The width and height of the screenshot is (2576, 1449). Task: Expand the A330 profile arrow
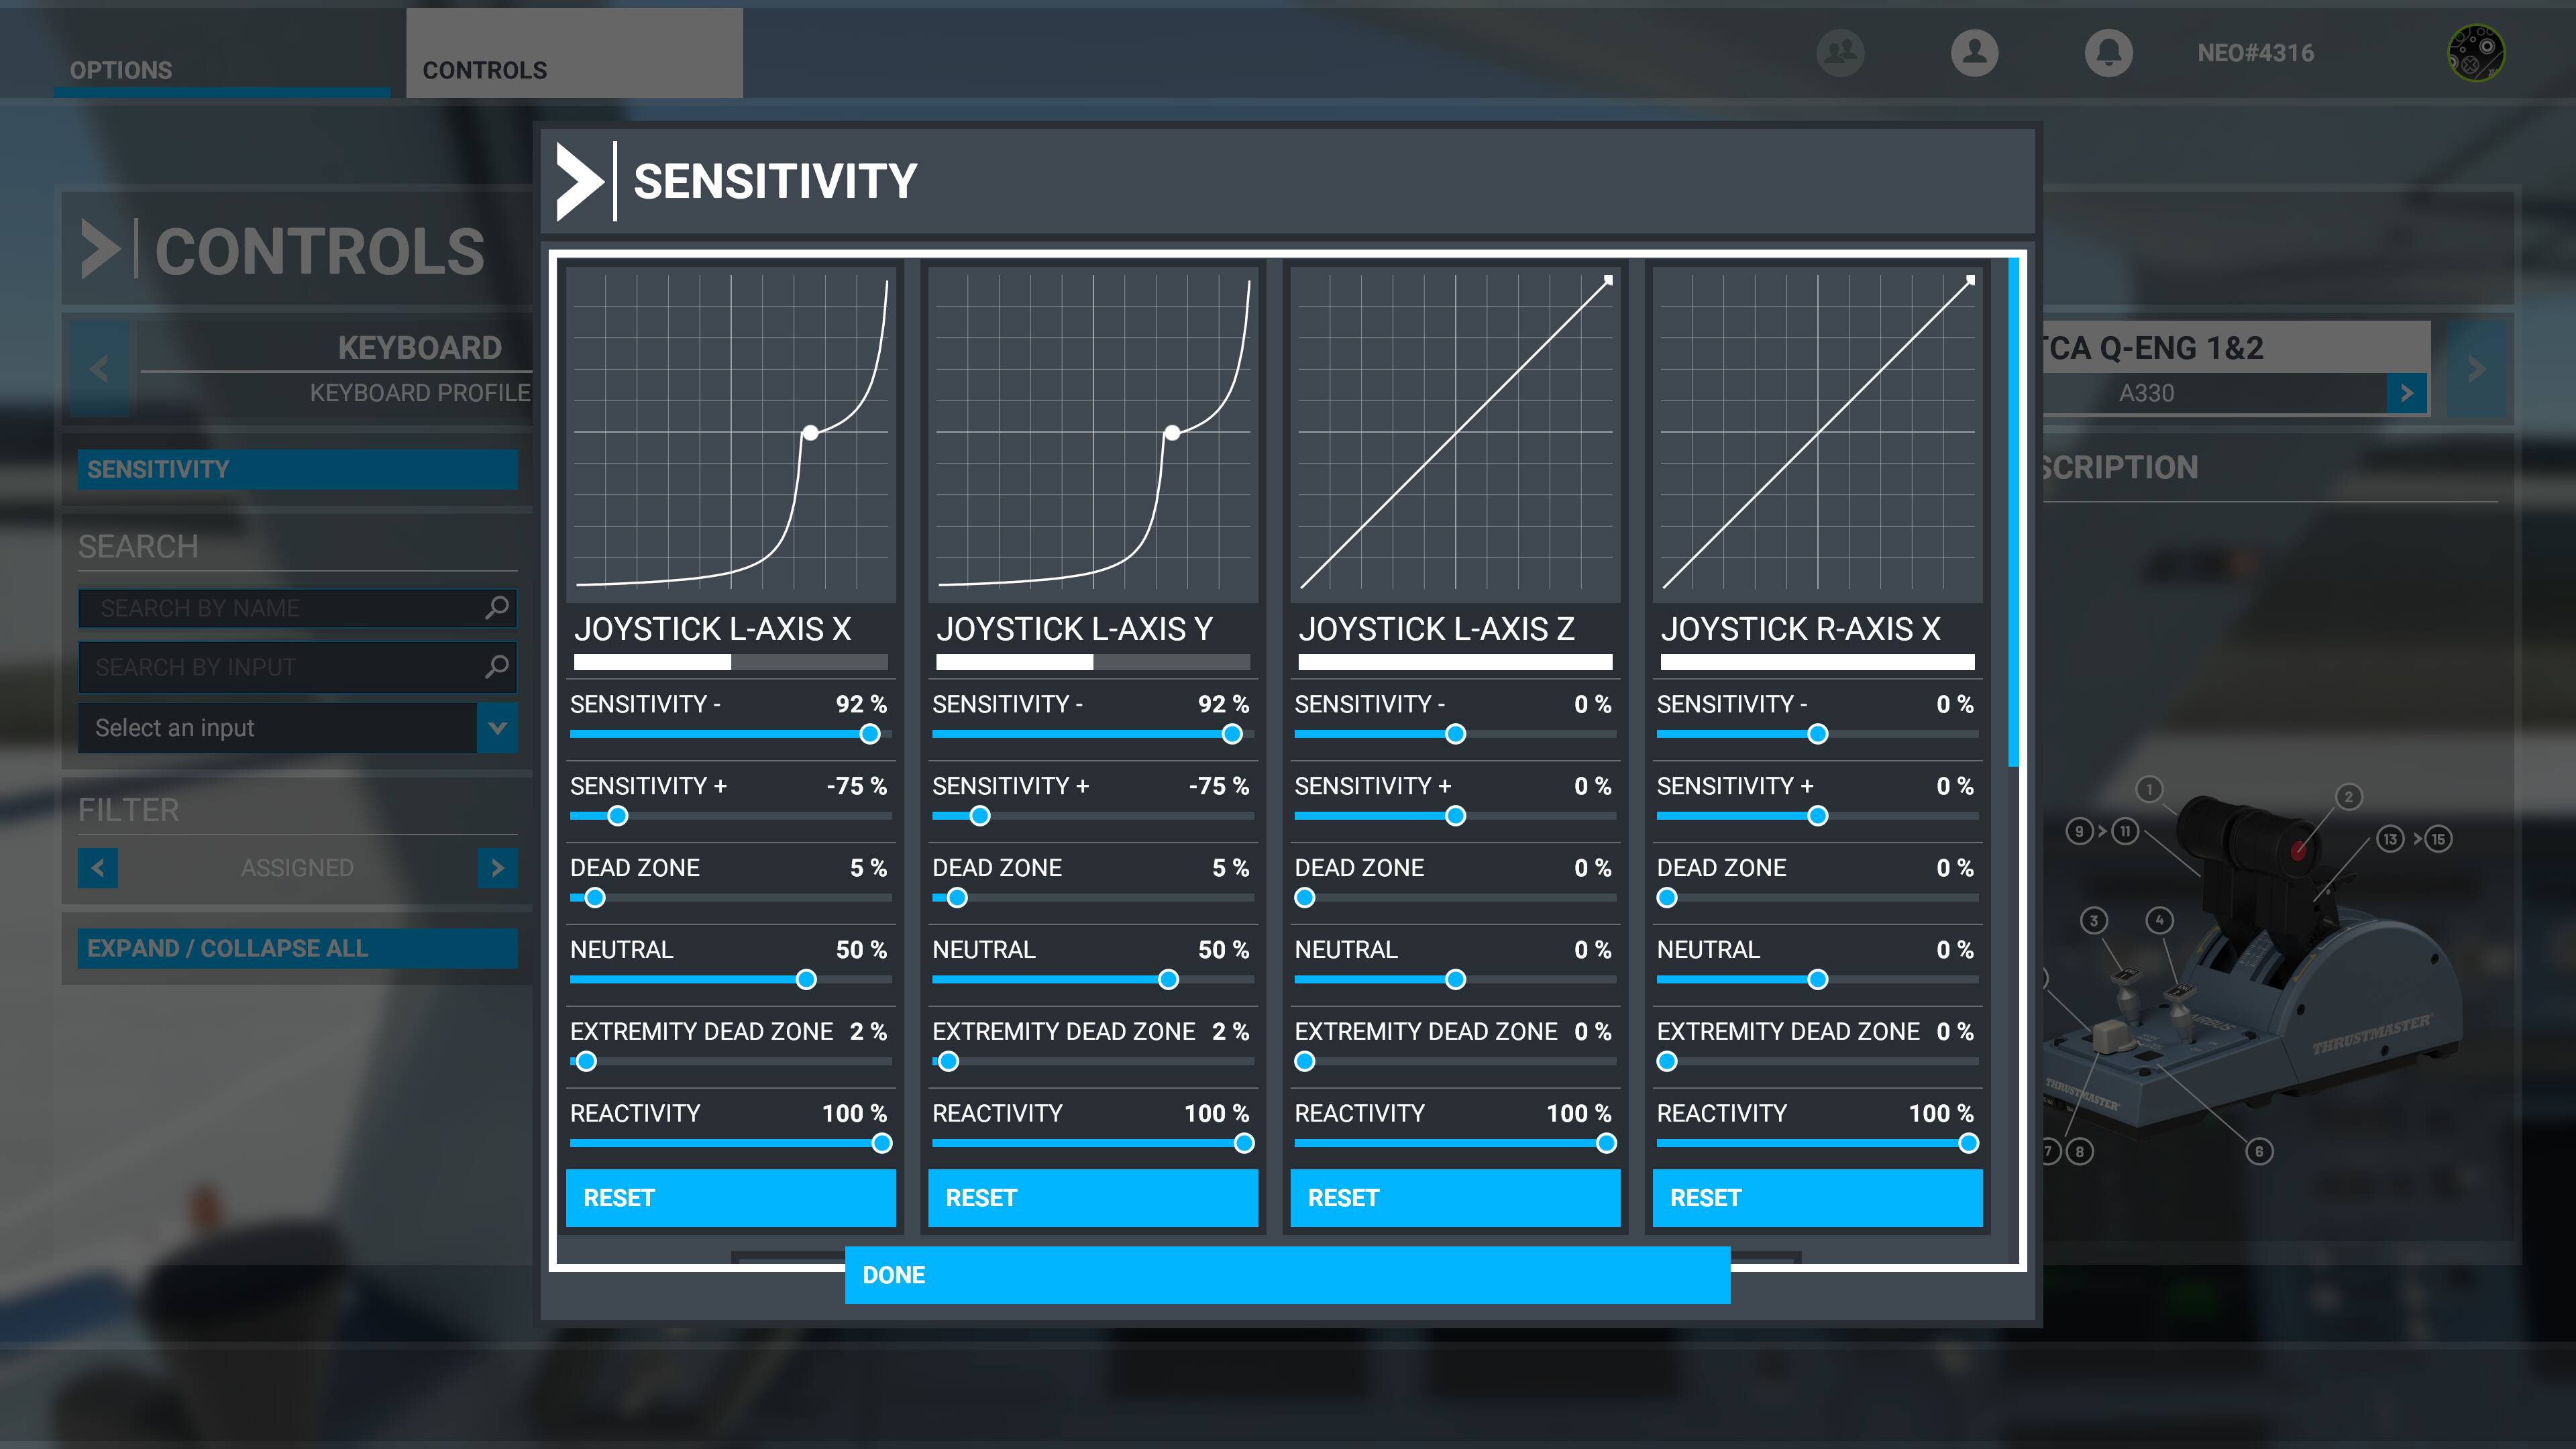coord(2406,393)
